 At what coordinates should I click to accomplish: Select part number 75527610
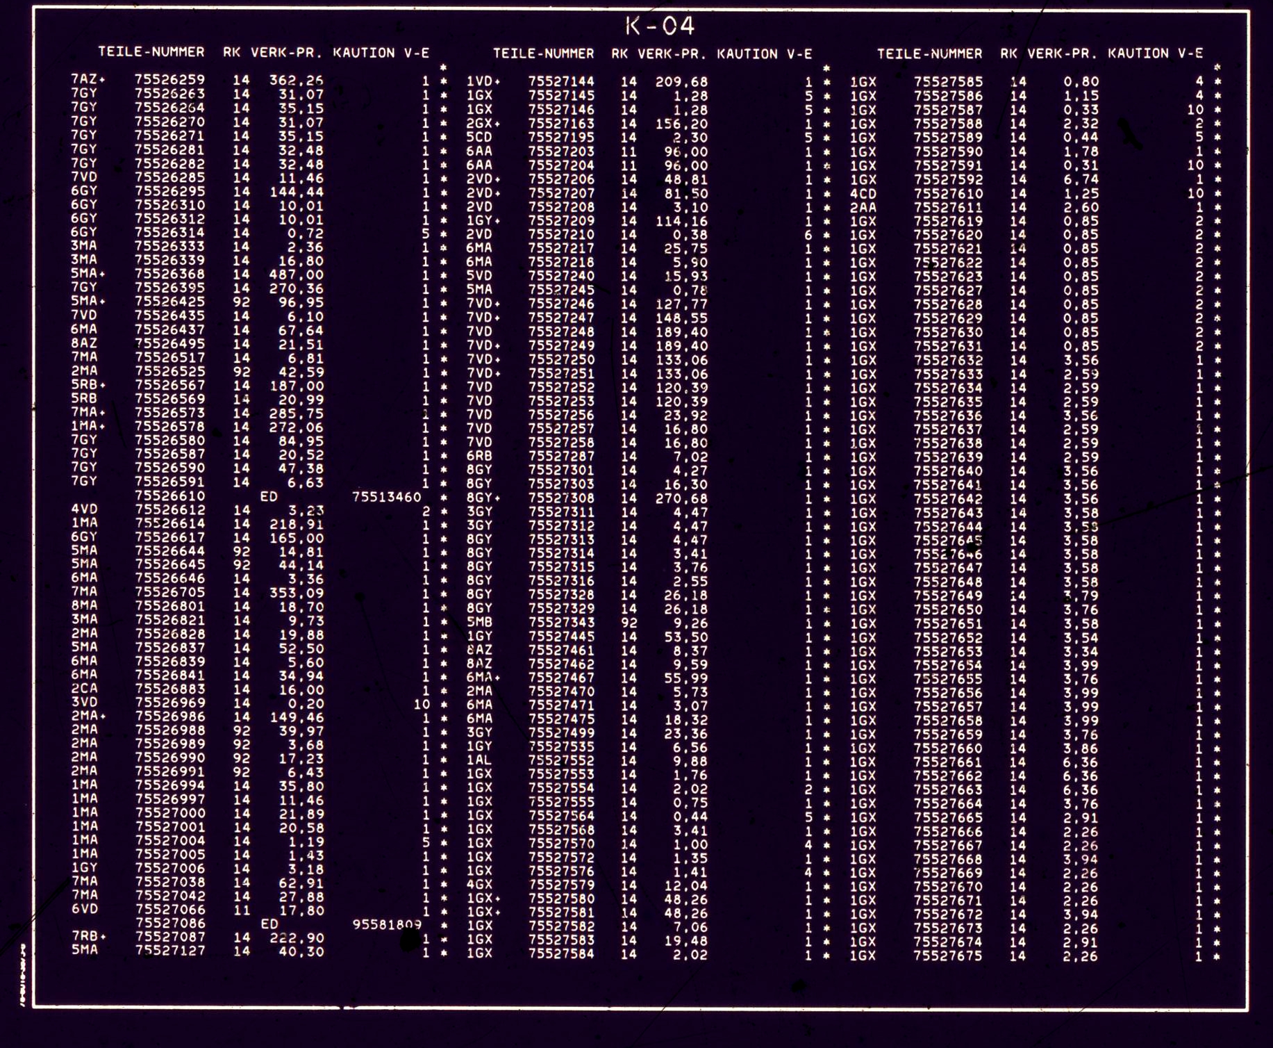pos(948,193)
